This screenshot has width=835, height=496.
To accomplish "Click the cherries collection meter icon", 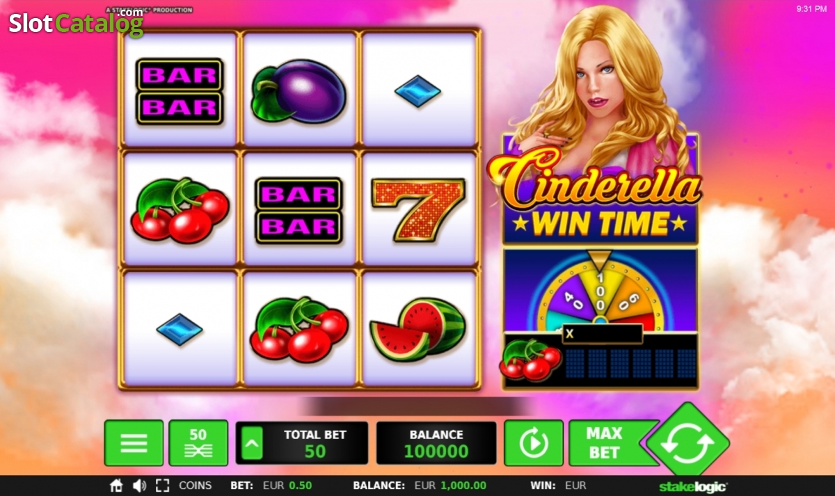I will click(530, 360).
